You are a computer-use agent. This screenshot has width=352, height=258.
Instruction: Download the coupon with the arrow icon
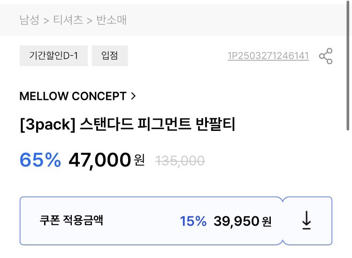(x=306, y=220)
